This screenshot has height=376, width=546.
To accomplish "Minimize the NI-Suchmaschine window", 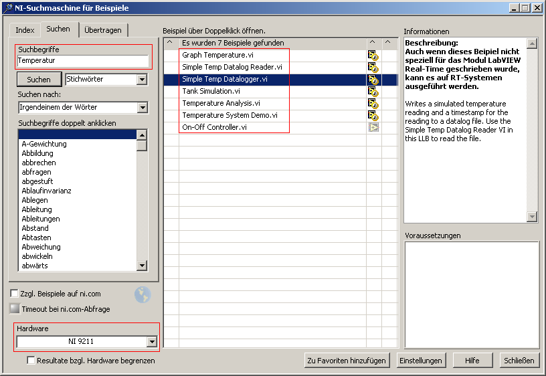I will 515,7.
